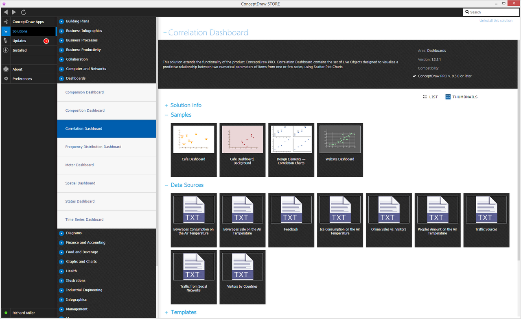Select the Meter Dashboard item
The height and width of the screenshot is (319, 521).
point(107,165)
